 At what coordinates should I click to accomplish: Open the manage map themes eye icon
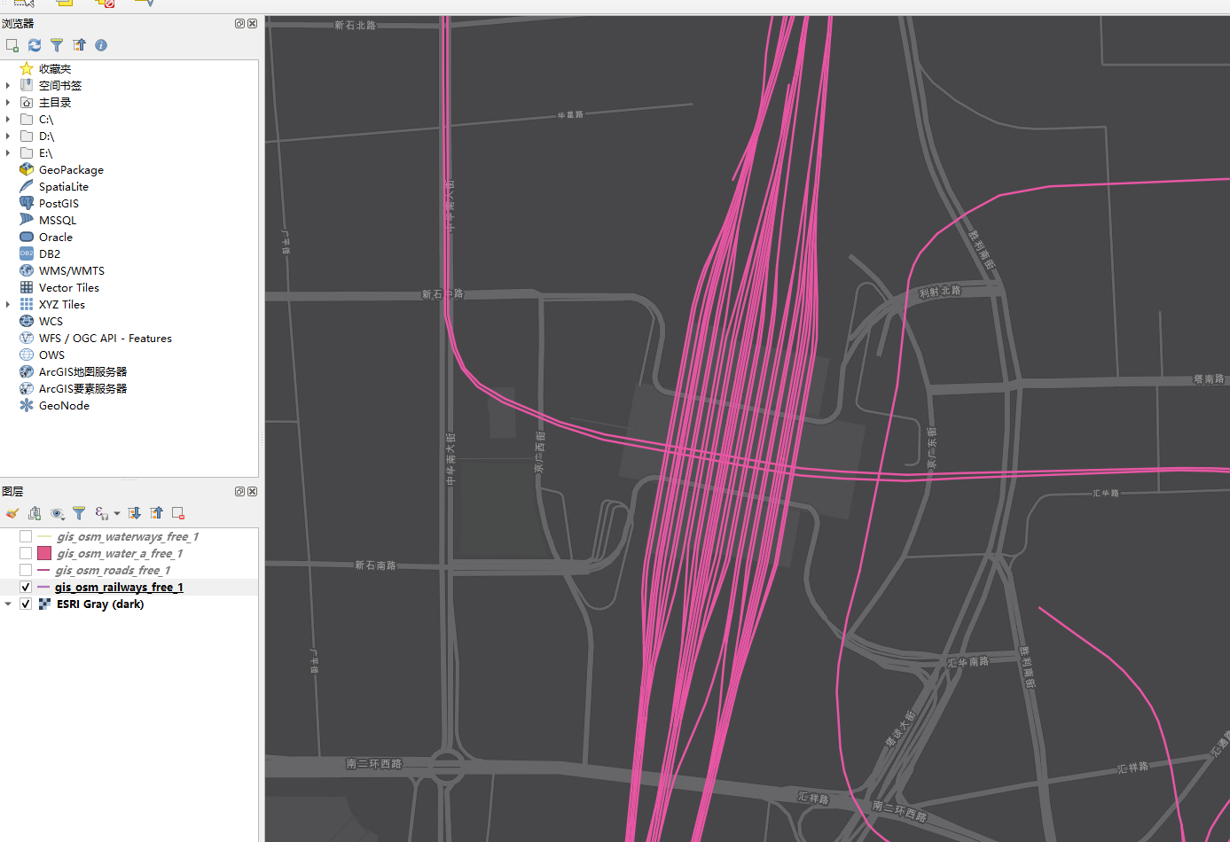point(58,513)
